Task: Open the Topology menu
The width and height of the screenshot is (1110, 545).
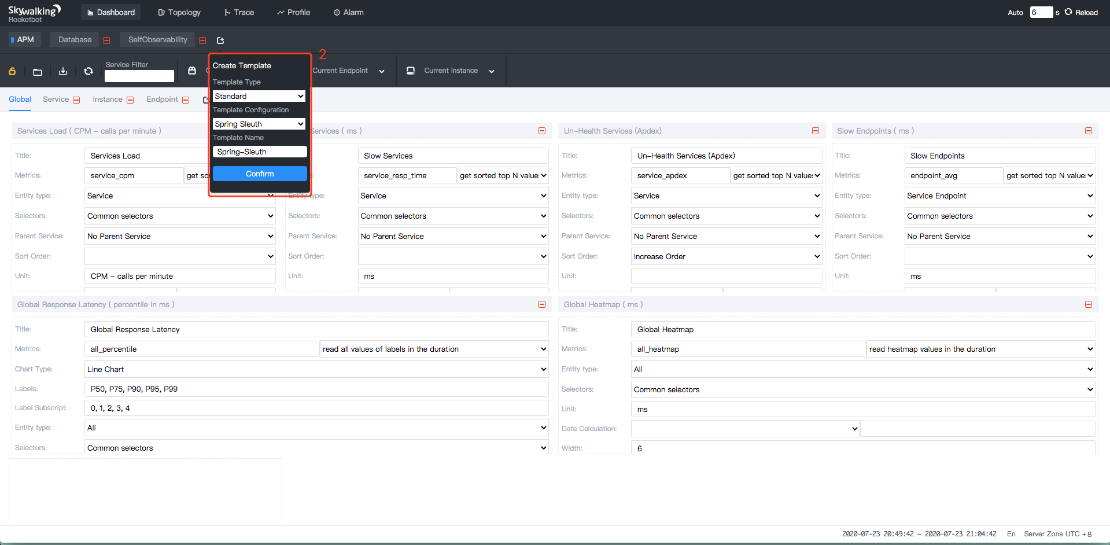Action: [x=179, y=13]
